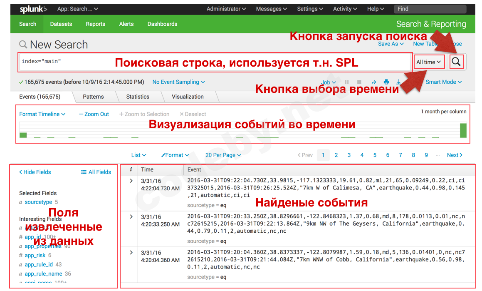Click the share job arrow icon
The height and width of the screenshot is (291, 482).
coord(373,82)
